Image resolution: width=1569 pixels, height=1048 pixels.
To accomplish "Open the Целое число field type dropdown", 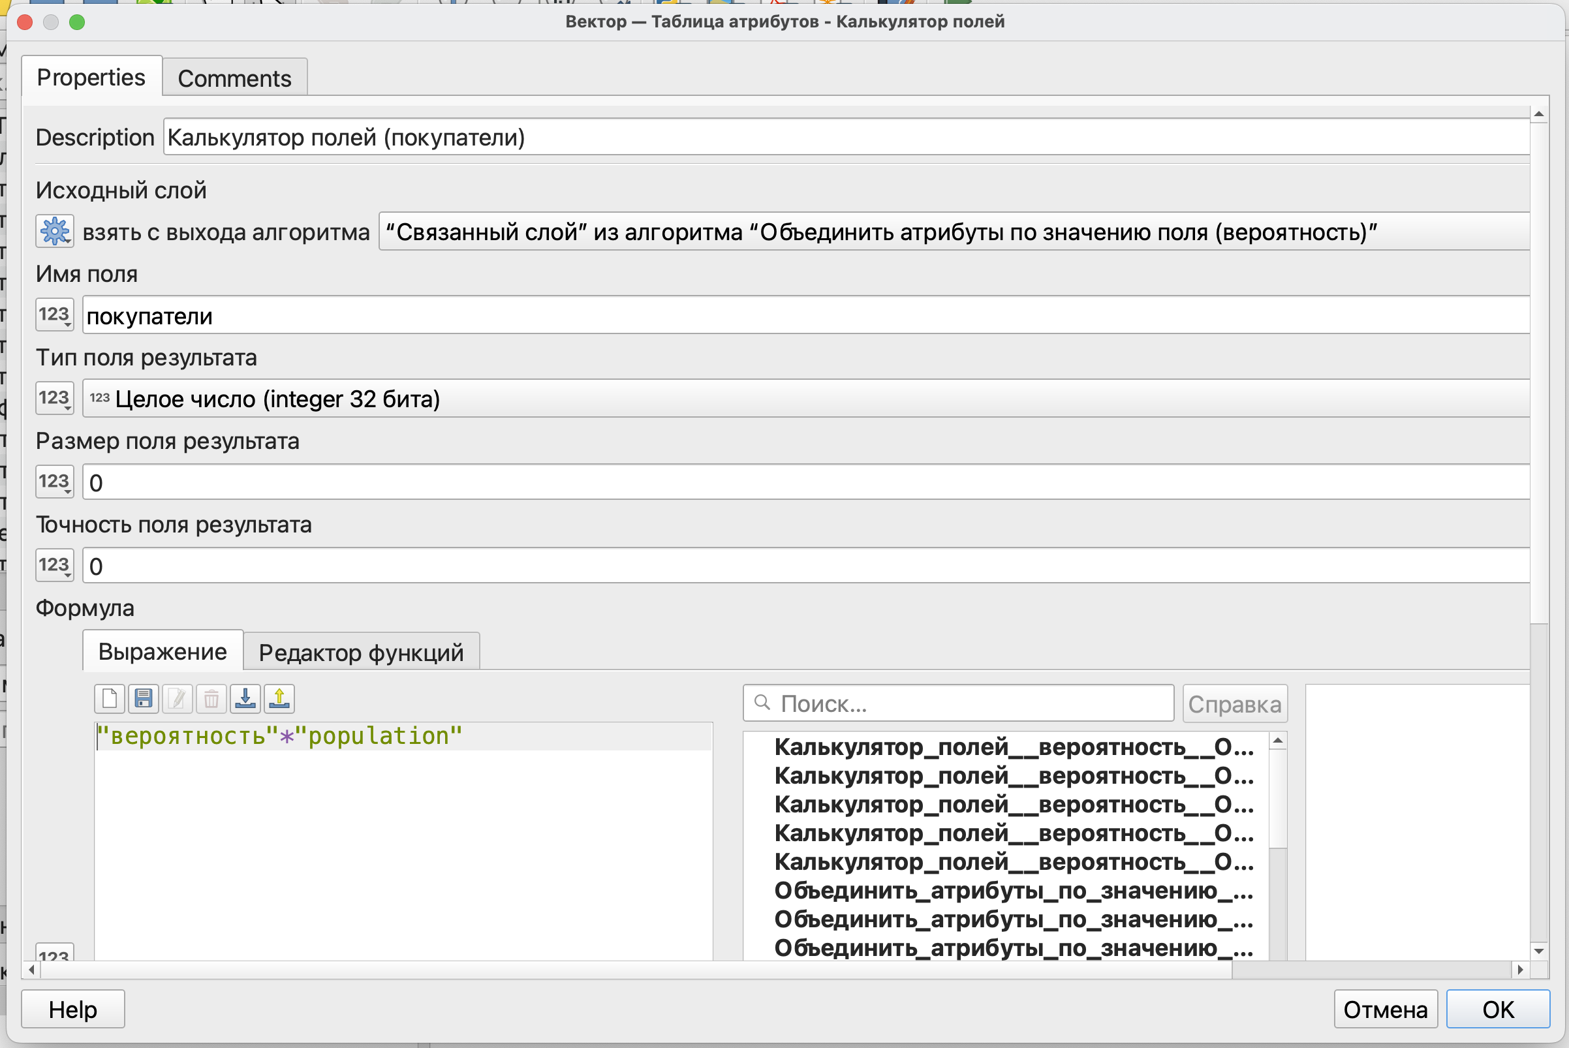I will click(x=805, y=398).
